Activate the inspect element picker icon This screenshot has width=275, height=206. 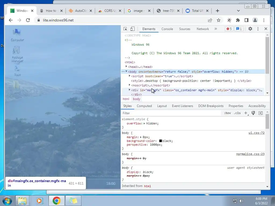(125, 29)
